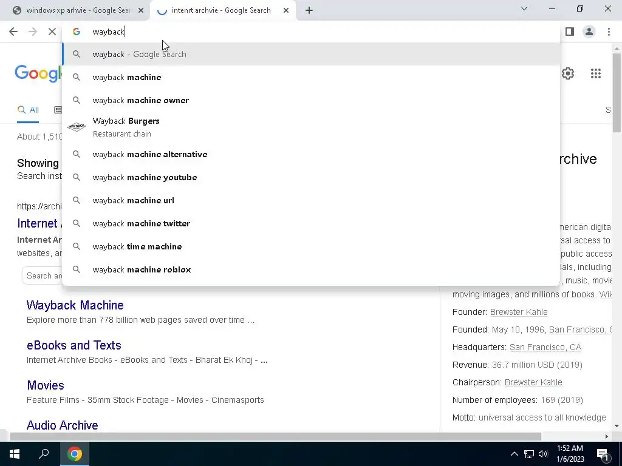Choose 'wayback machine alternative' suggestion
Screen dimensions: 622x466
click(311, 154)
